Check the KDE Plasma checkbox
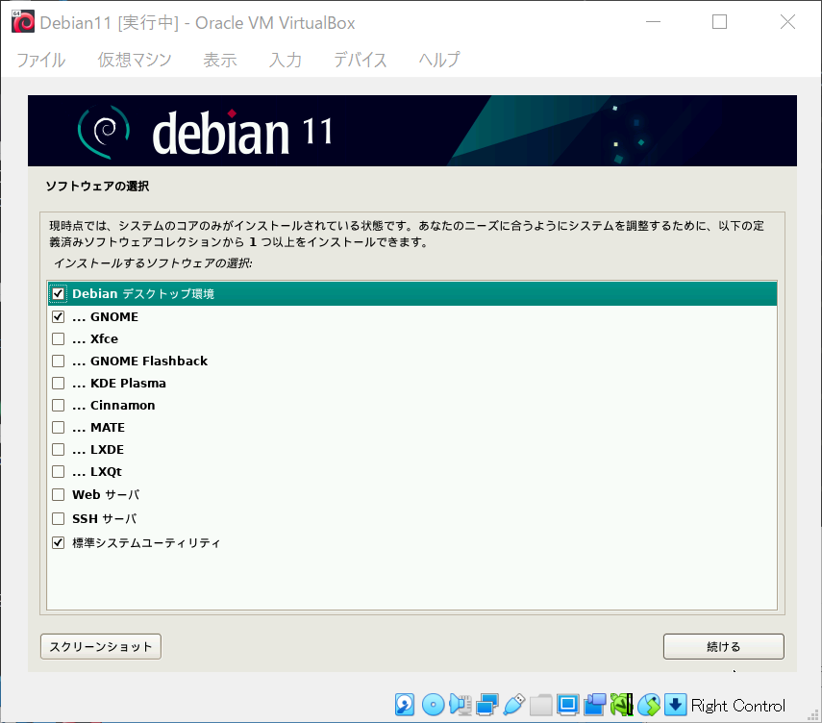822x723 pixels. click(59, 384)
